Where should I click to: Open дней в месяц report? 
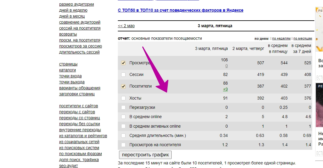click(x=72, y=16)
